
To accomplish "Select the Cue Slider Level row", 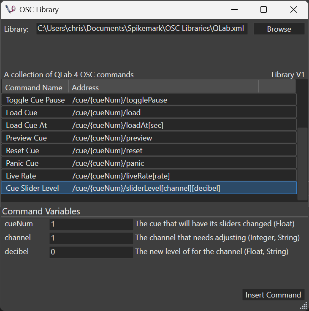I will (149, 188).
